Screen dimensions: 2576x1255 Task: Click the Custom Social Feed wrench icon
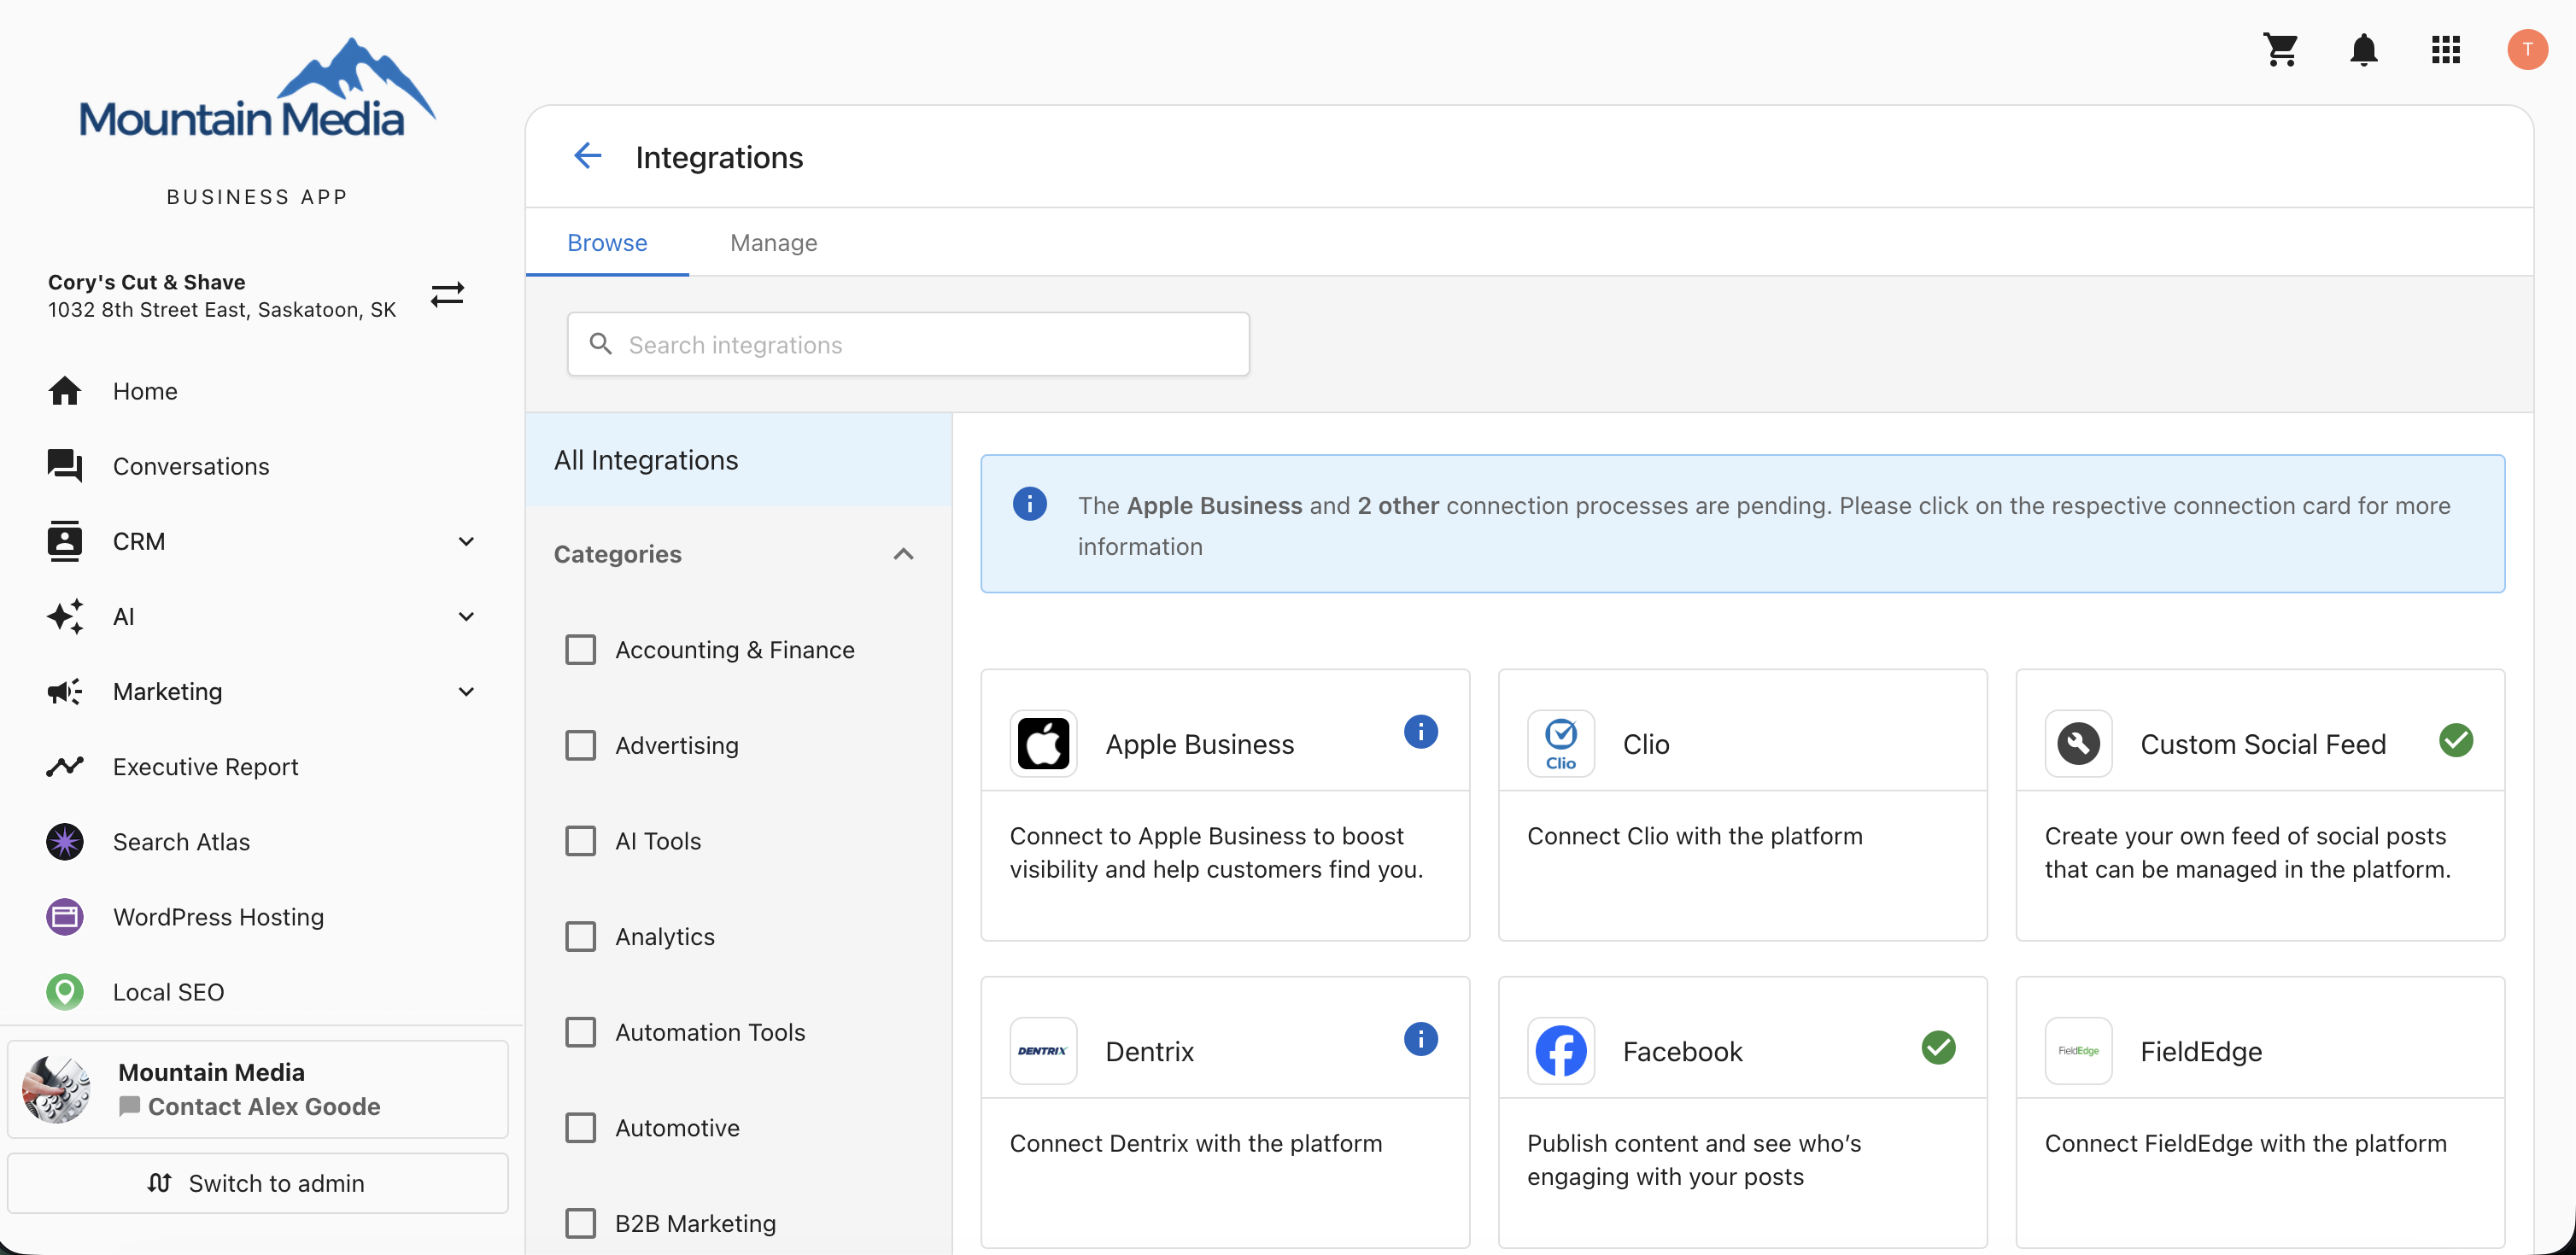click(2078, 744)
